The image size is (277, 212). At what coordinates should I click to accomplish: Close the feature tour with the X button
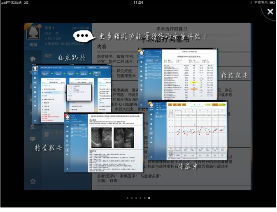tap(270, 12)
